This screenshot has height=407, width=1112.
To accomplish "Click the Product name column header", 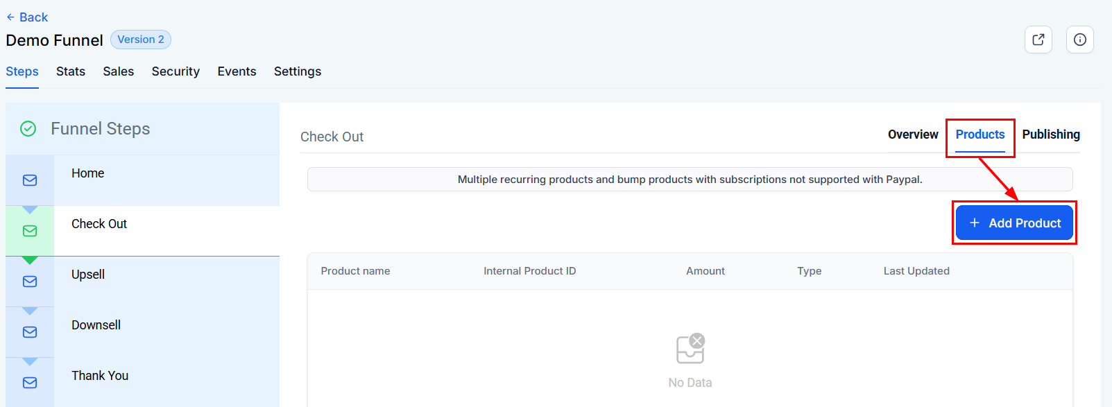I will 355,271.
